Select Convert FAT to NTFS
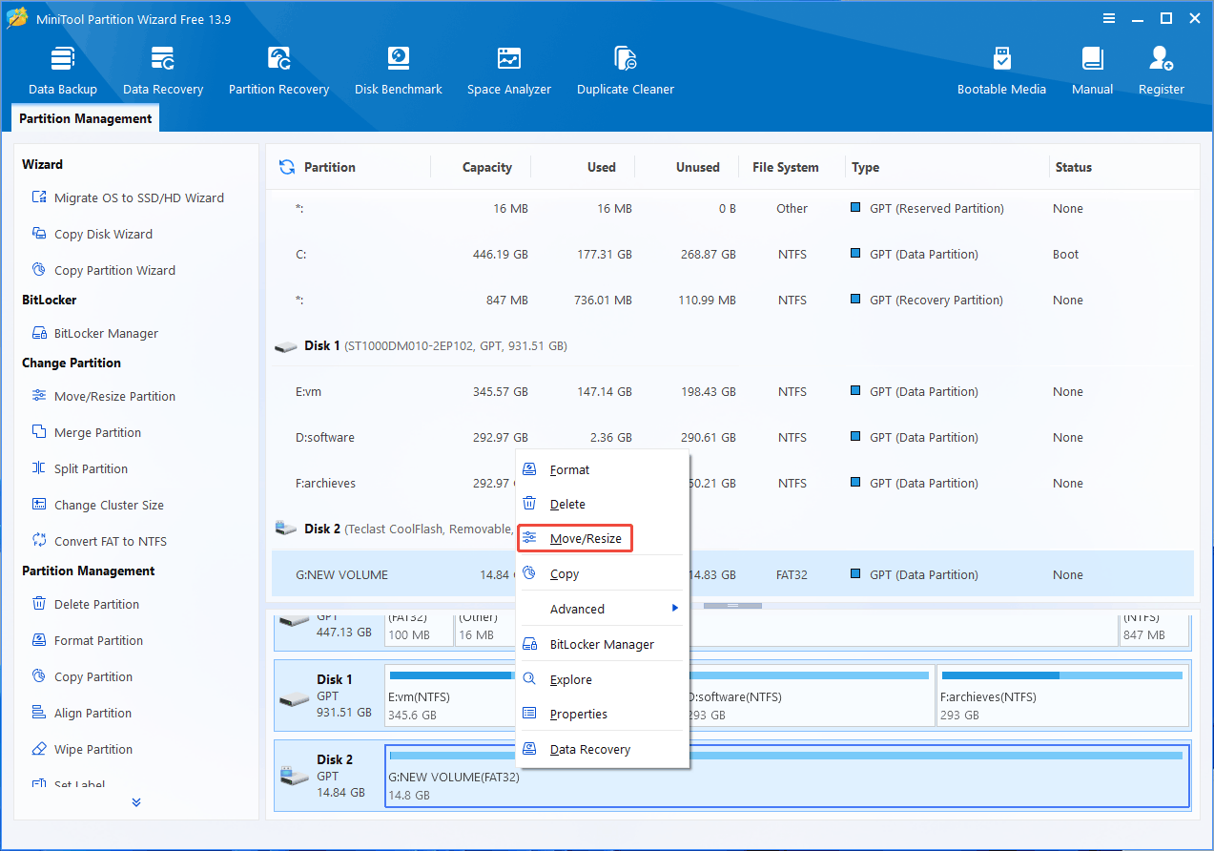The image size is (1214, 851). coord(99,541)
